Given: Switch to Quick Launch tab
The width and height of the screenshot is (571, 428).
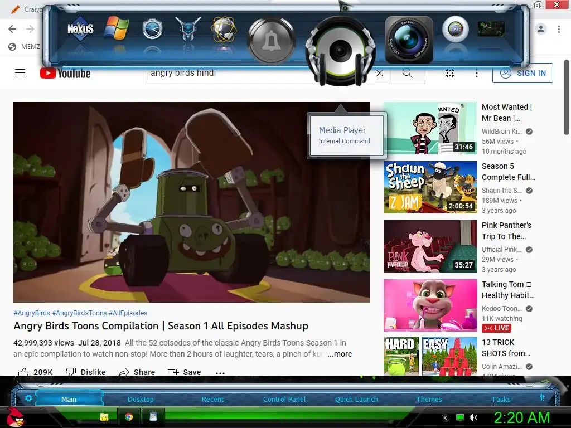Looking at the screenshot, I should [356, 399].
